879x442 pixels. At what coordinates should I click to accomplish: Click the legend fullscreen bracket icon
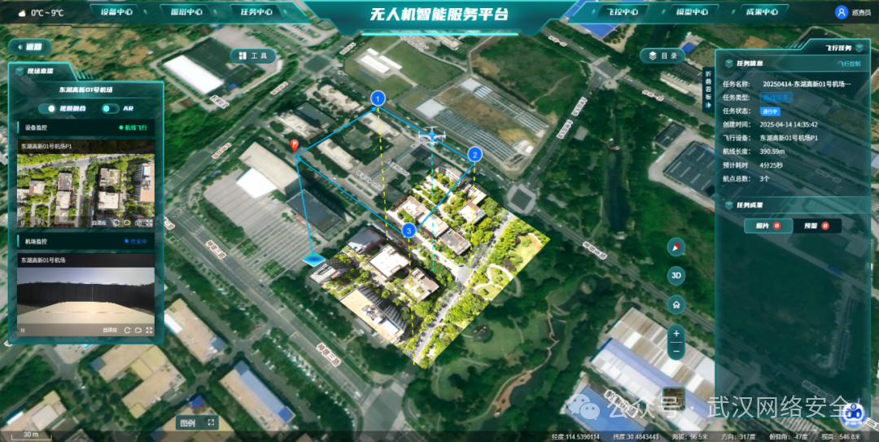point(212,422)
